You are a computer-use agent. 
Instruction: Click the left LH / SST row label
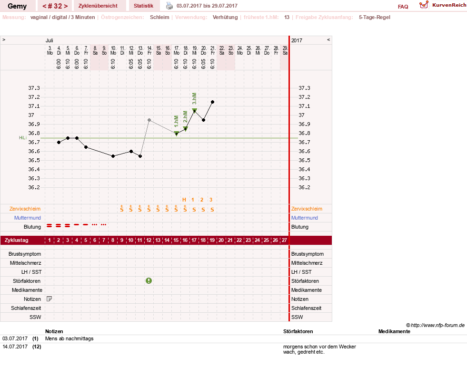click(x=31, y=272)
